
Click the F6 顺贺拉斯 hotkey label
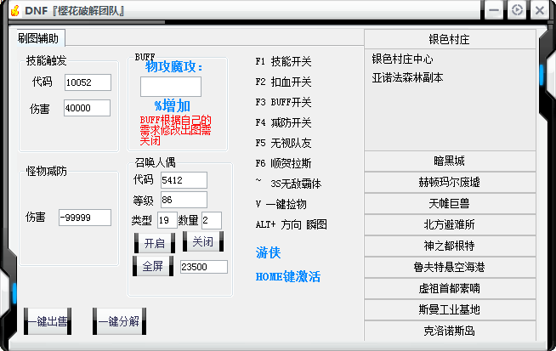coord(283,163)
